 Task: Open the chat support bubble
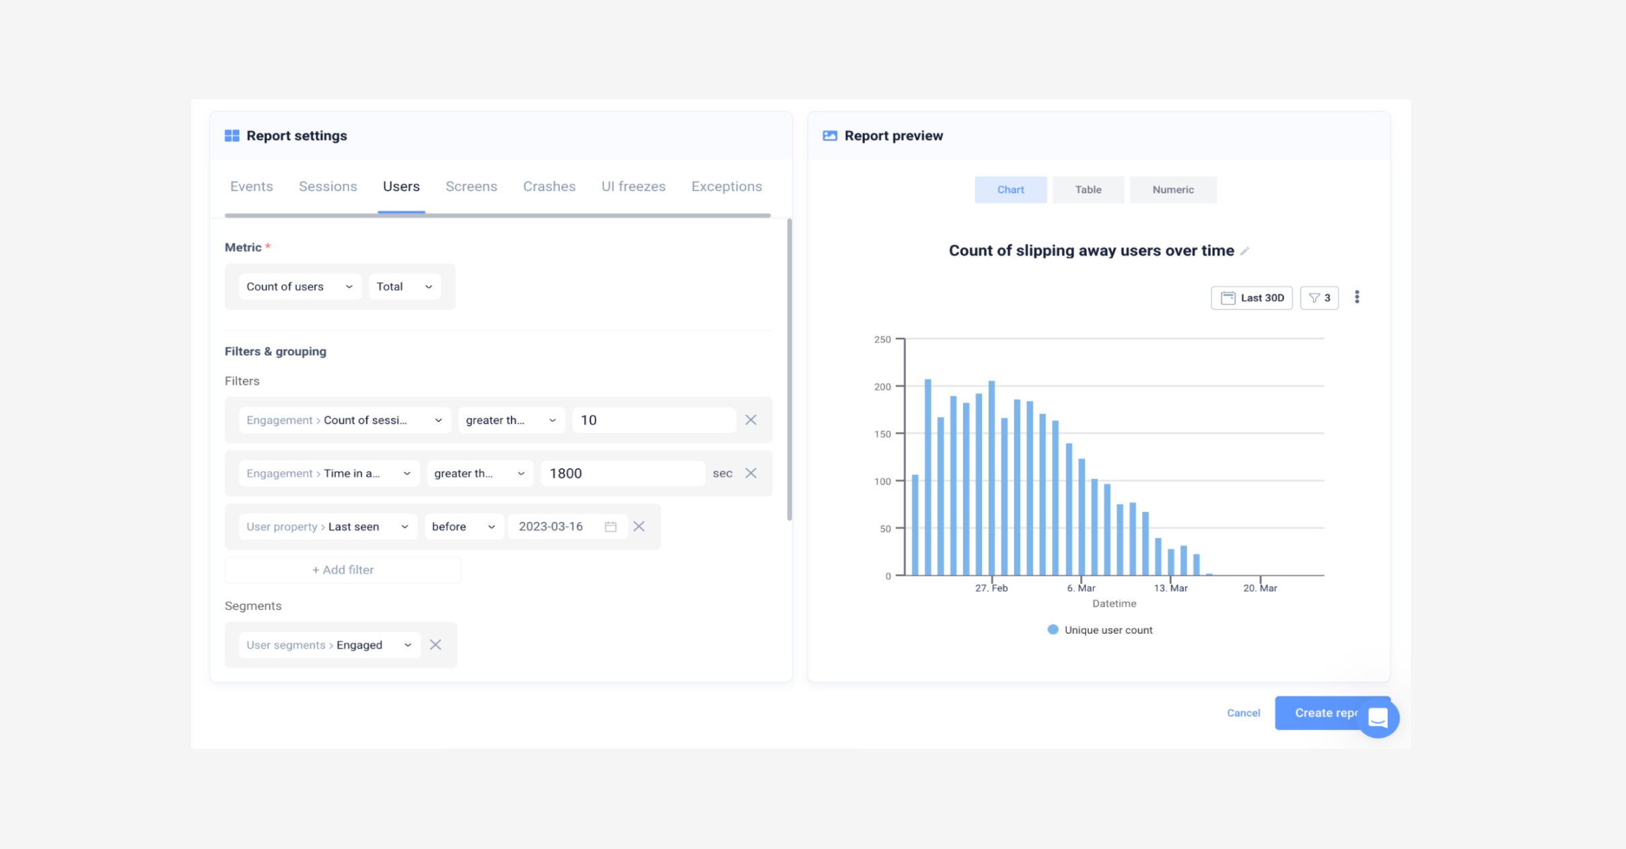coord(1377,718)
